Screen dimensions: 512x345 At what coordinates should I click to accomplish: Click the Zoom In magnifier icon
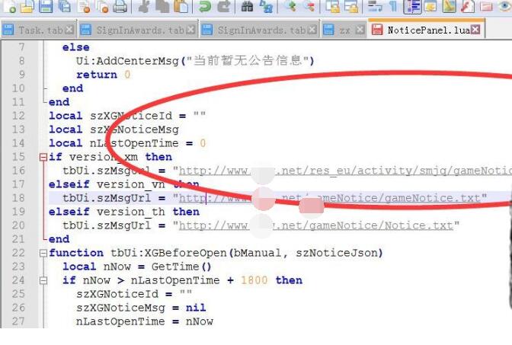click(x=290, y=7)
